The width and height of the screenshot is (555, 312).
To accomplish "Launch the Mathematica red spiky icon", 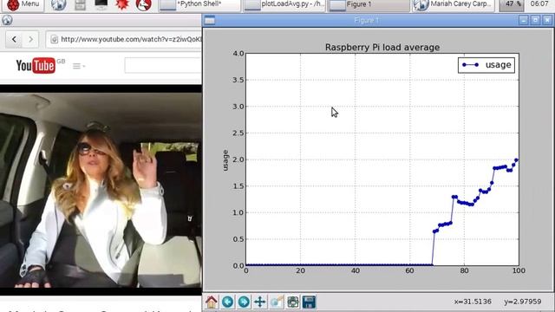I will coord(122,5).
